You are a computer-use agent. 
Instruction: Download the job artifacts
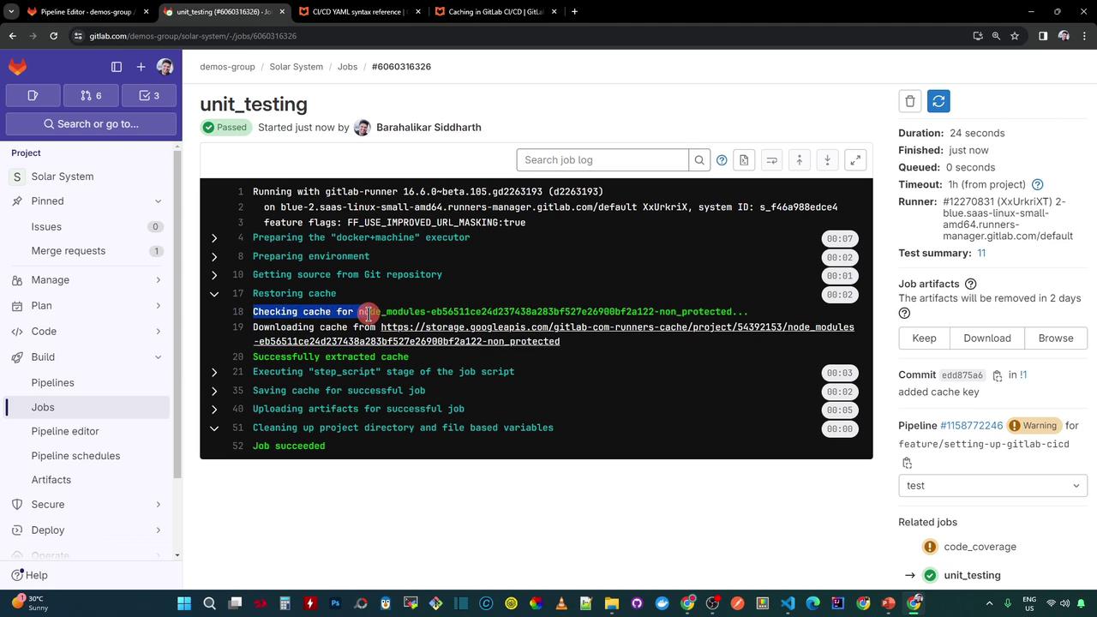coord(987,338)
